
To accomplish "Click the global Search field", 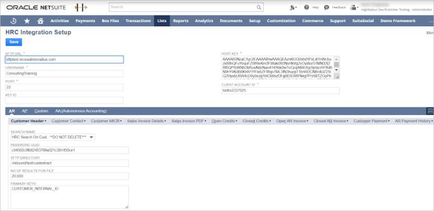I will click(x=186, y=7).
